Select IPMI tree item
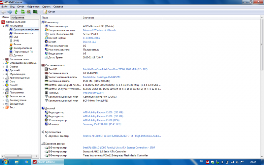Image resolution: width=264 pixels, height=165 pixels. click(x=14, y=41)
